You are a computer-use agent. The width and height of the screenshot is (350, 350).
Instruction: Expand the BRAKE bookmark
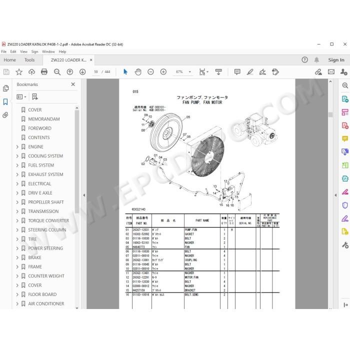(x=17, y=257)
